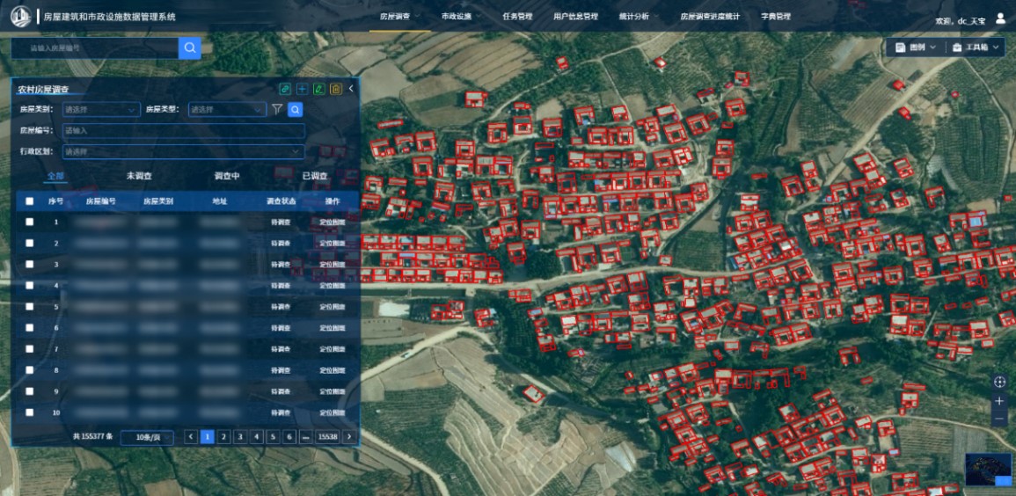Click the user profile icon at top right
This screenshot has width=1016, height=496.
[x=1000, y=18]
